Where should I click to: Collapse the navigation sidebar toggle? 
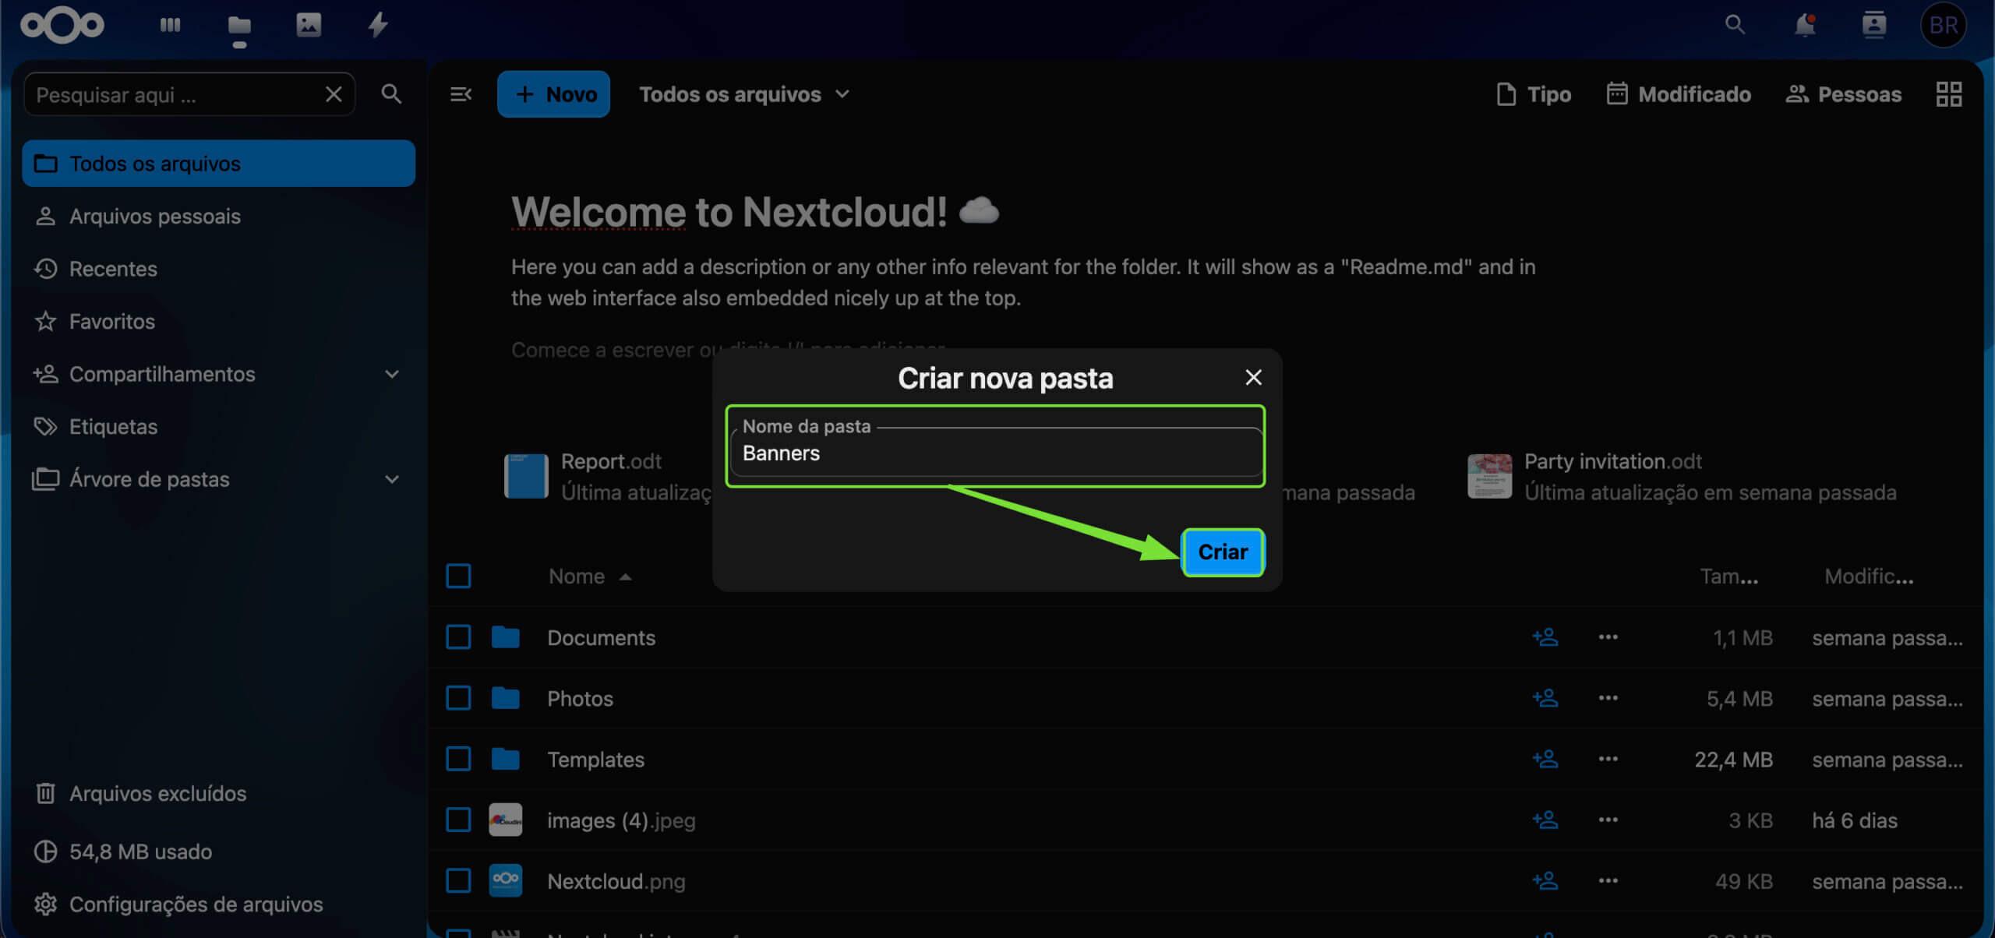(x=461, y=94)
